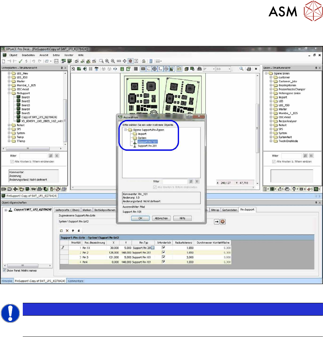Click the move pin down arrow icon
This screenshot has width=323, height=337.
[x=79, y=231]
